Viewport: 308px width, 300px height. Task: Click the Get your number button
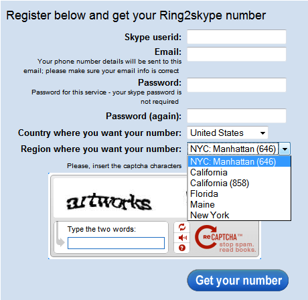[x=238, y=281]
